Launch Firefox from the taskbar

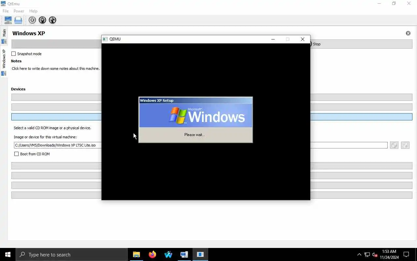click(x=152, y=254)
